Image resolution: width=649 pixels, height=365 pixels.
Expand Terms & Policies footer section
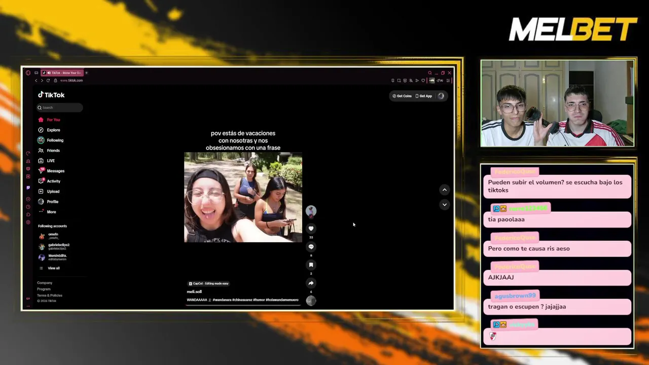[x=50, y=295]
